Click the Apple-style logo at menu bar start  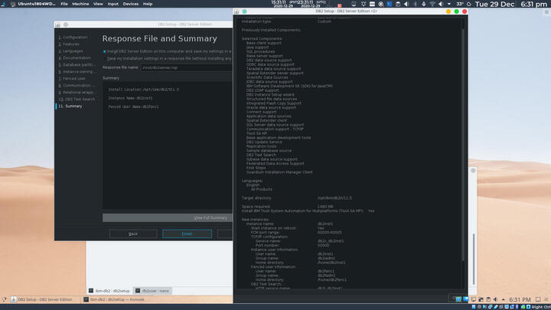(x=3, y=4)
